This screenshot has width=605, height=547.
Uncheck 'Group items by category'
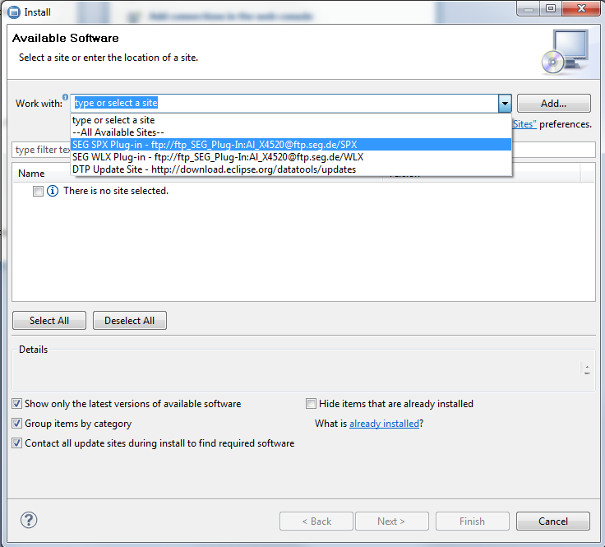coord(17,424)
